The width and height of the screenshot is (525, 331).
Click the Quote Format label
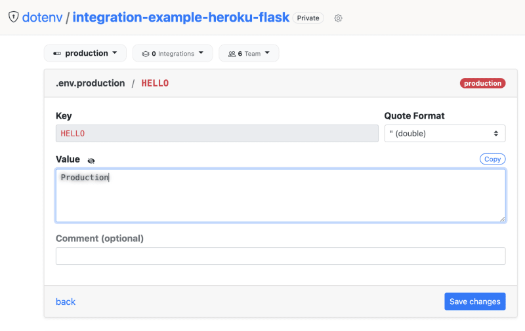tap(414, 115)
